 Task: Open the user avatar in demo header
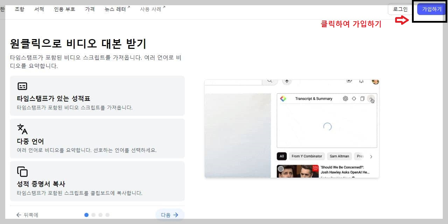tap(375, 82)
